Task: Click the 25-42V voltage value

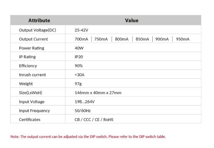Action: [81, 30]
